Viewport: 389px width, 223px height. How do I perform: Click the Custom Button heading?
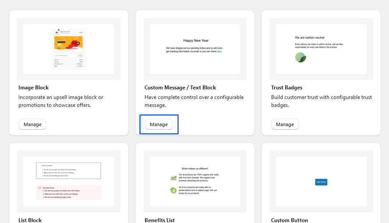(x=290, y=220)
